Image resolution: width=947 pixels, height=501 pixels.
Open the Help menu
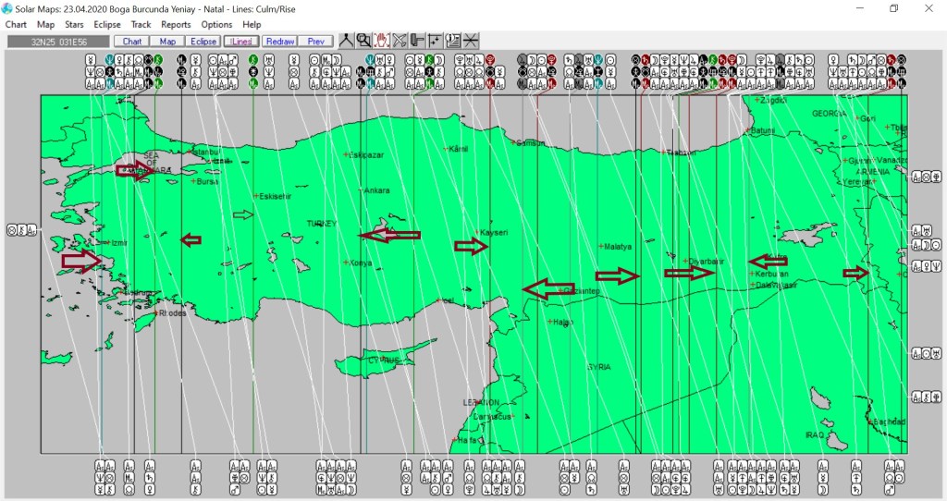pyautogui.click(x=252, y=25)
